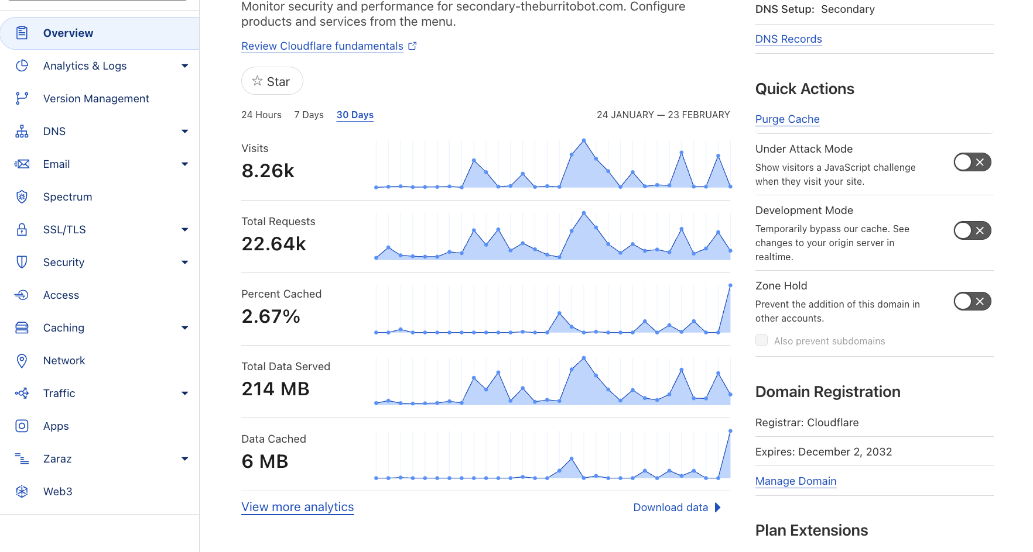Viewport: 1033px width, 552px height.
Task: Open the Purge Cache link
Action: point(787,119)
